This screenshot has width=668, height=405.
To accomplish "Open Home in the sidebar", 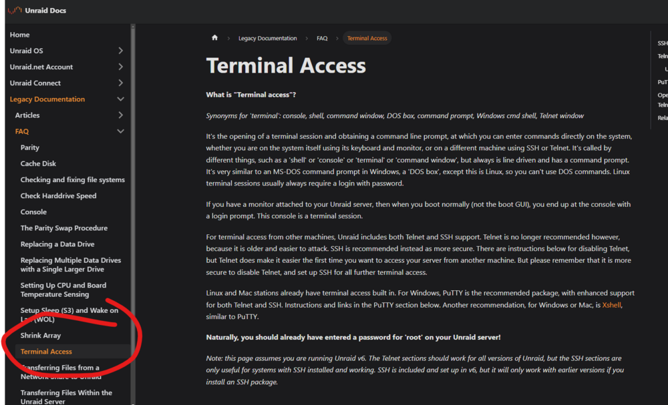I will click(x=19, y=35).
